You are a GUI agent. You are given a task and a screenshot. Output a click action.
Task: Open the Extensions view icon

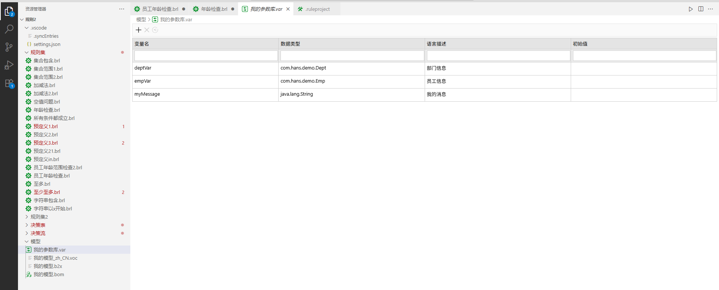click(9, 83)
